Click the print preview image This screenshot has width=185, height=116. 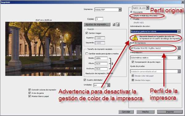click(44, 49)
